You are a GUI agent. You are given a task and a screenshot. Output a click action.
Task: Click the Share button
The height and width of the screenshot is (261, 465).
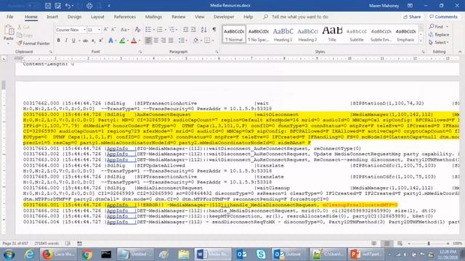(x=412, y=17)
